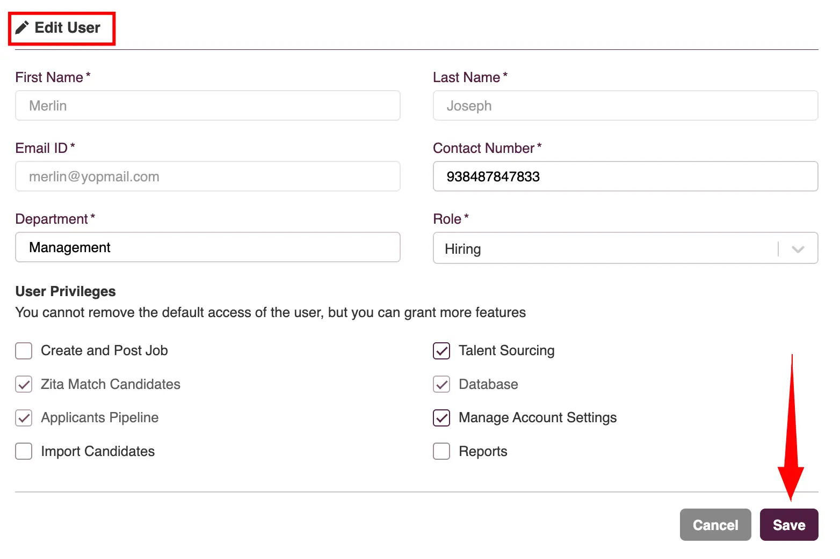Image resolution: width=840 pixels, height=559 pixels.
Task: Expand the Role chevron arrow
Action: pyautogui.click(x=798, y=249)
